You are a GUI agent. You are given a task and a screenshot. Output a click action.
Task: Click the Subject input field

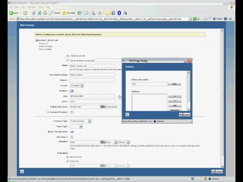(x=93, y=80)
